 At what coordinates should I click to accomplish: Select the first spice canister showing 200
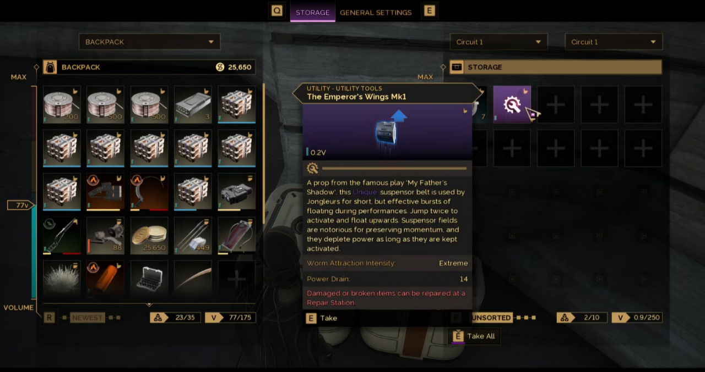tap(62, 104)
